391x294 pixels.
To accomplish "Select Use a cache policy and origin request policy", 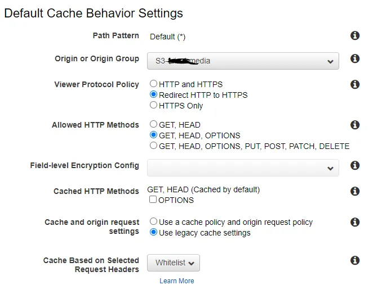I will [x=153, y=222].
